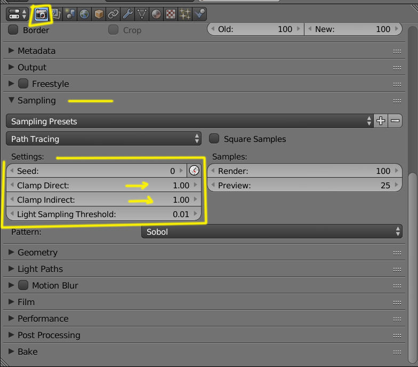Viewport: 418px width, 367px height.
Task: Decrease Clamp Indirect with left arrow
Action: pos(12,199)
